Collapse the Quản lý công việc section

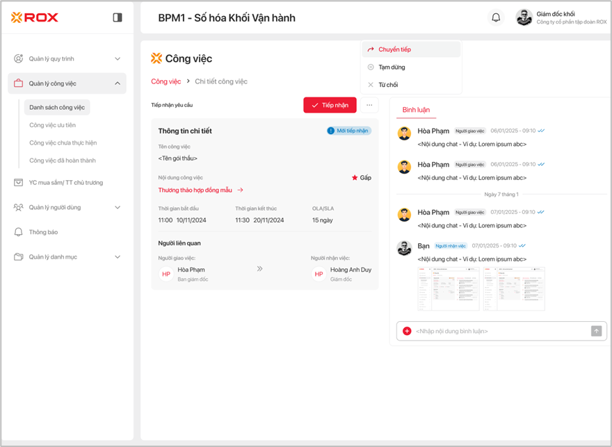(x=117, y=83)
